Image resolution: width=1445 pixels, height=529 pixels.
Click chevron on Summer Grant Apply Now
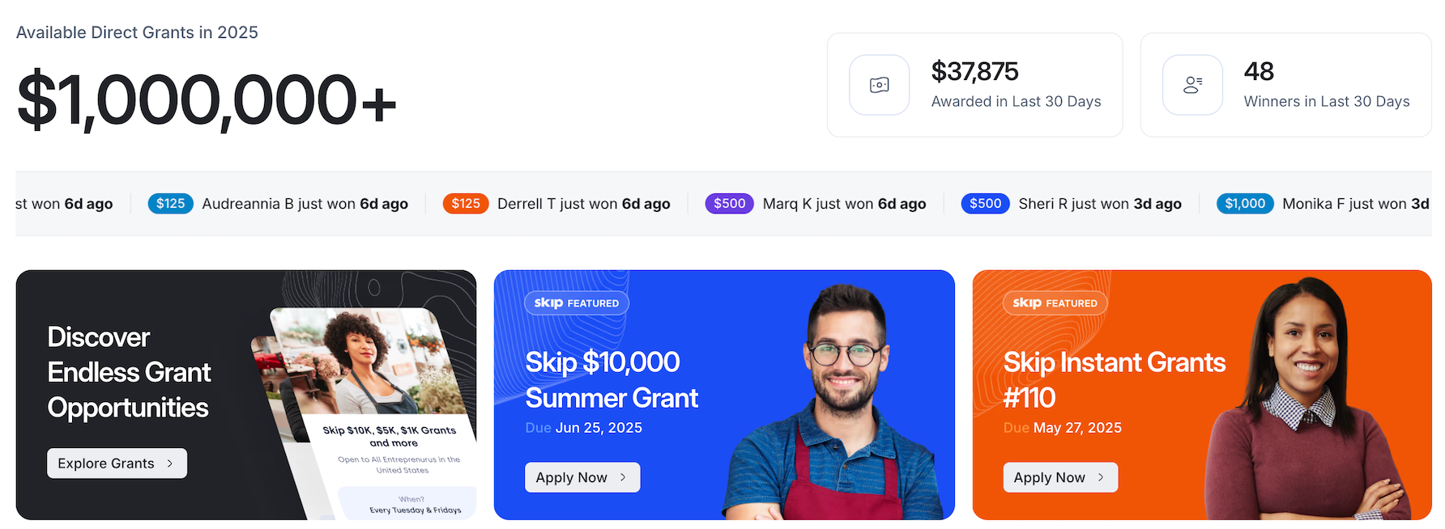pos(622,477)
